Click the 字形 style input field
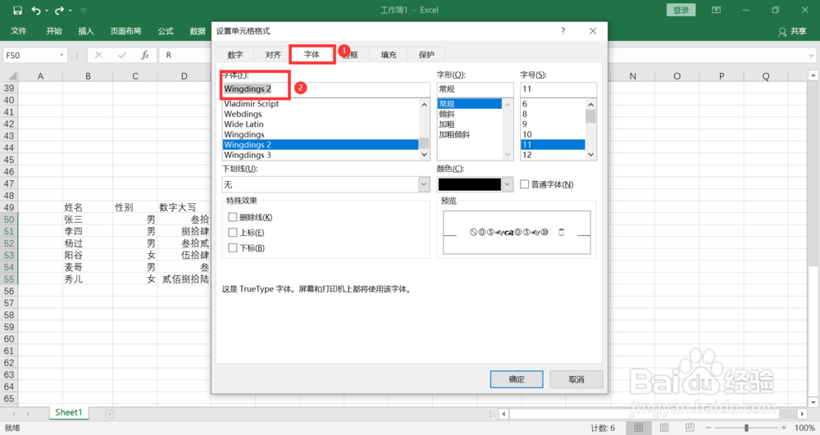 [x=475, y=89]
